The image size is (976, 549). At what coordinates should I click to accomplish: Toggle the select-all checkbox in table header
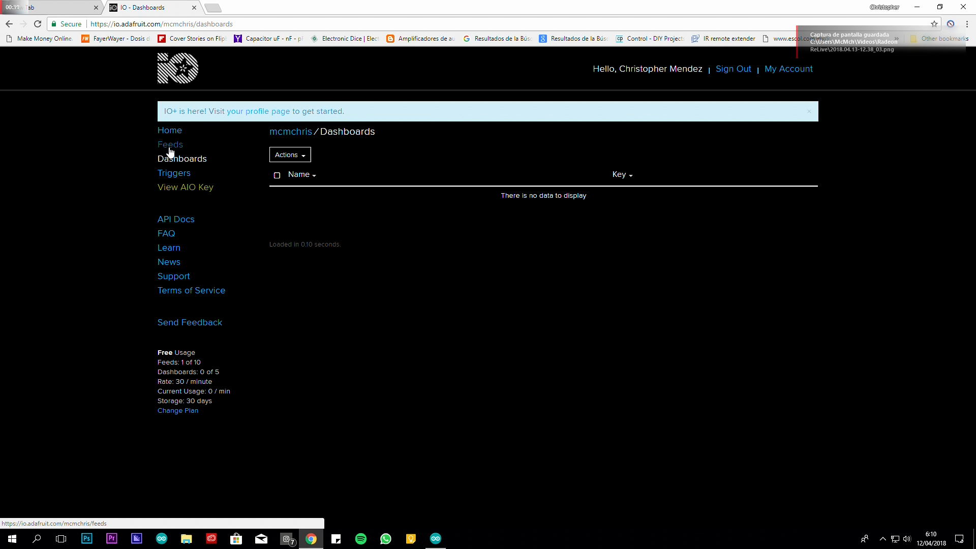[277, 175]
